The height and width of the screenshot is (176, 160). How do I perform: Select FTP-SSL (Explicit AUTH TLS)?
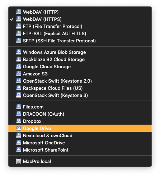point(80,33)
